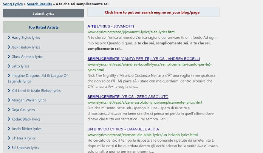The height and width of the screenshot is (153, 263).
Task: Open Un Brivido Lyrics - Emanuele Aloia result
Action: click(123, 129)
